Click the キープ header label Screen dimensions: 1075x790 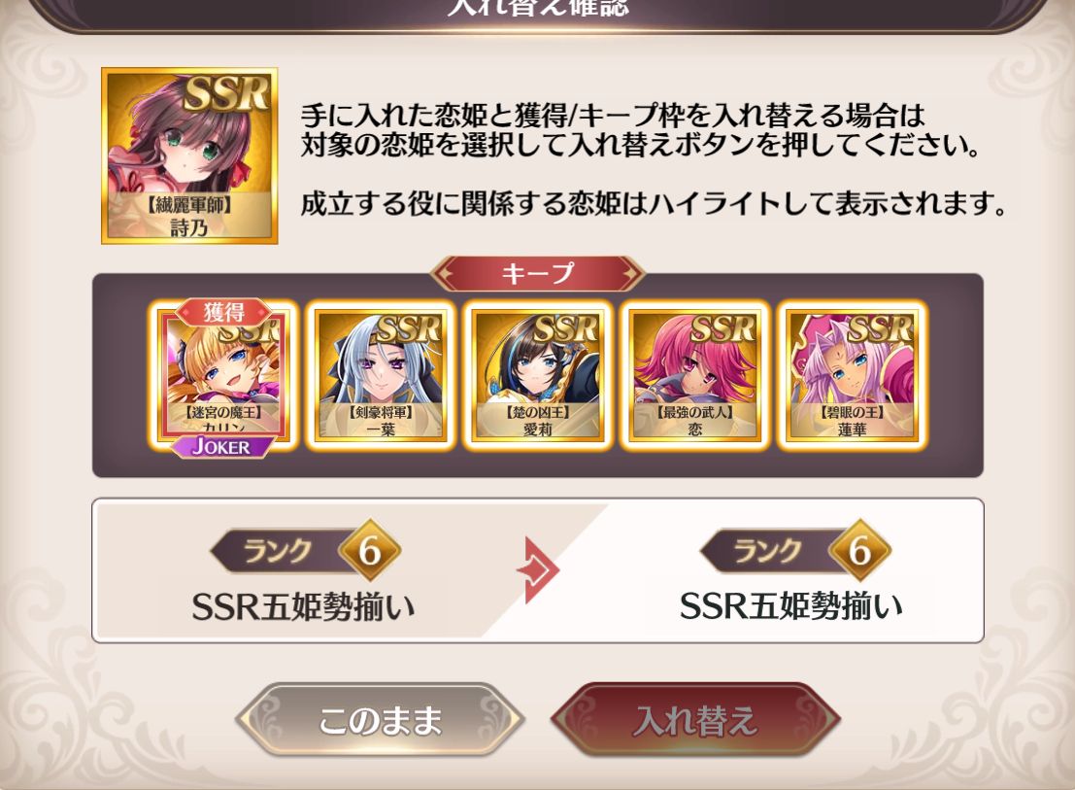tap(538, 274)
